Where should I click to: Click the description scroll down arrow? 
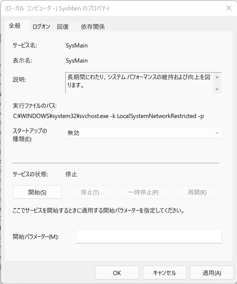point(217,89)
